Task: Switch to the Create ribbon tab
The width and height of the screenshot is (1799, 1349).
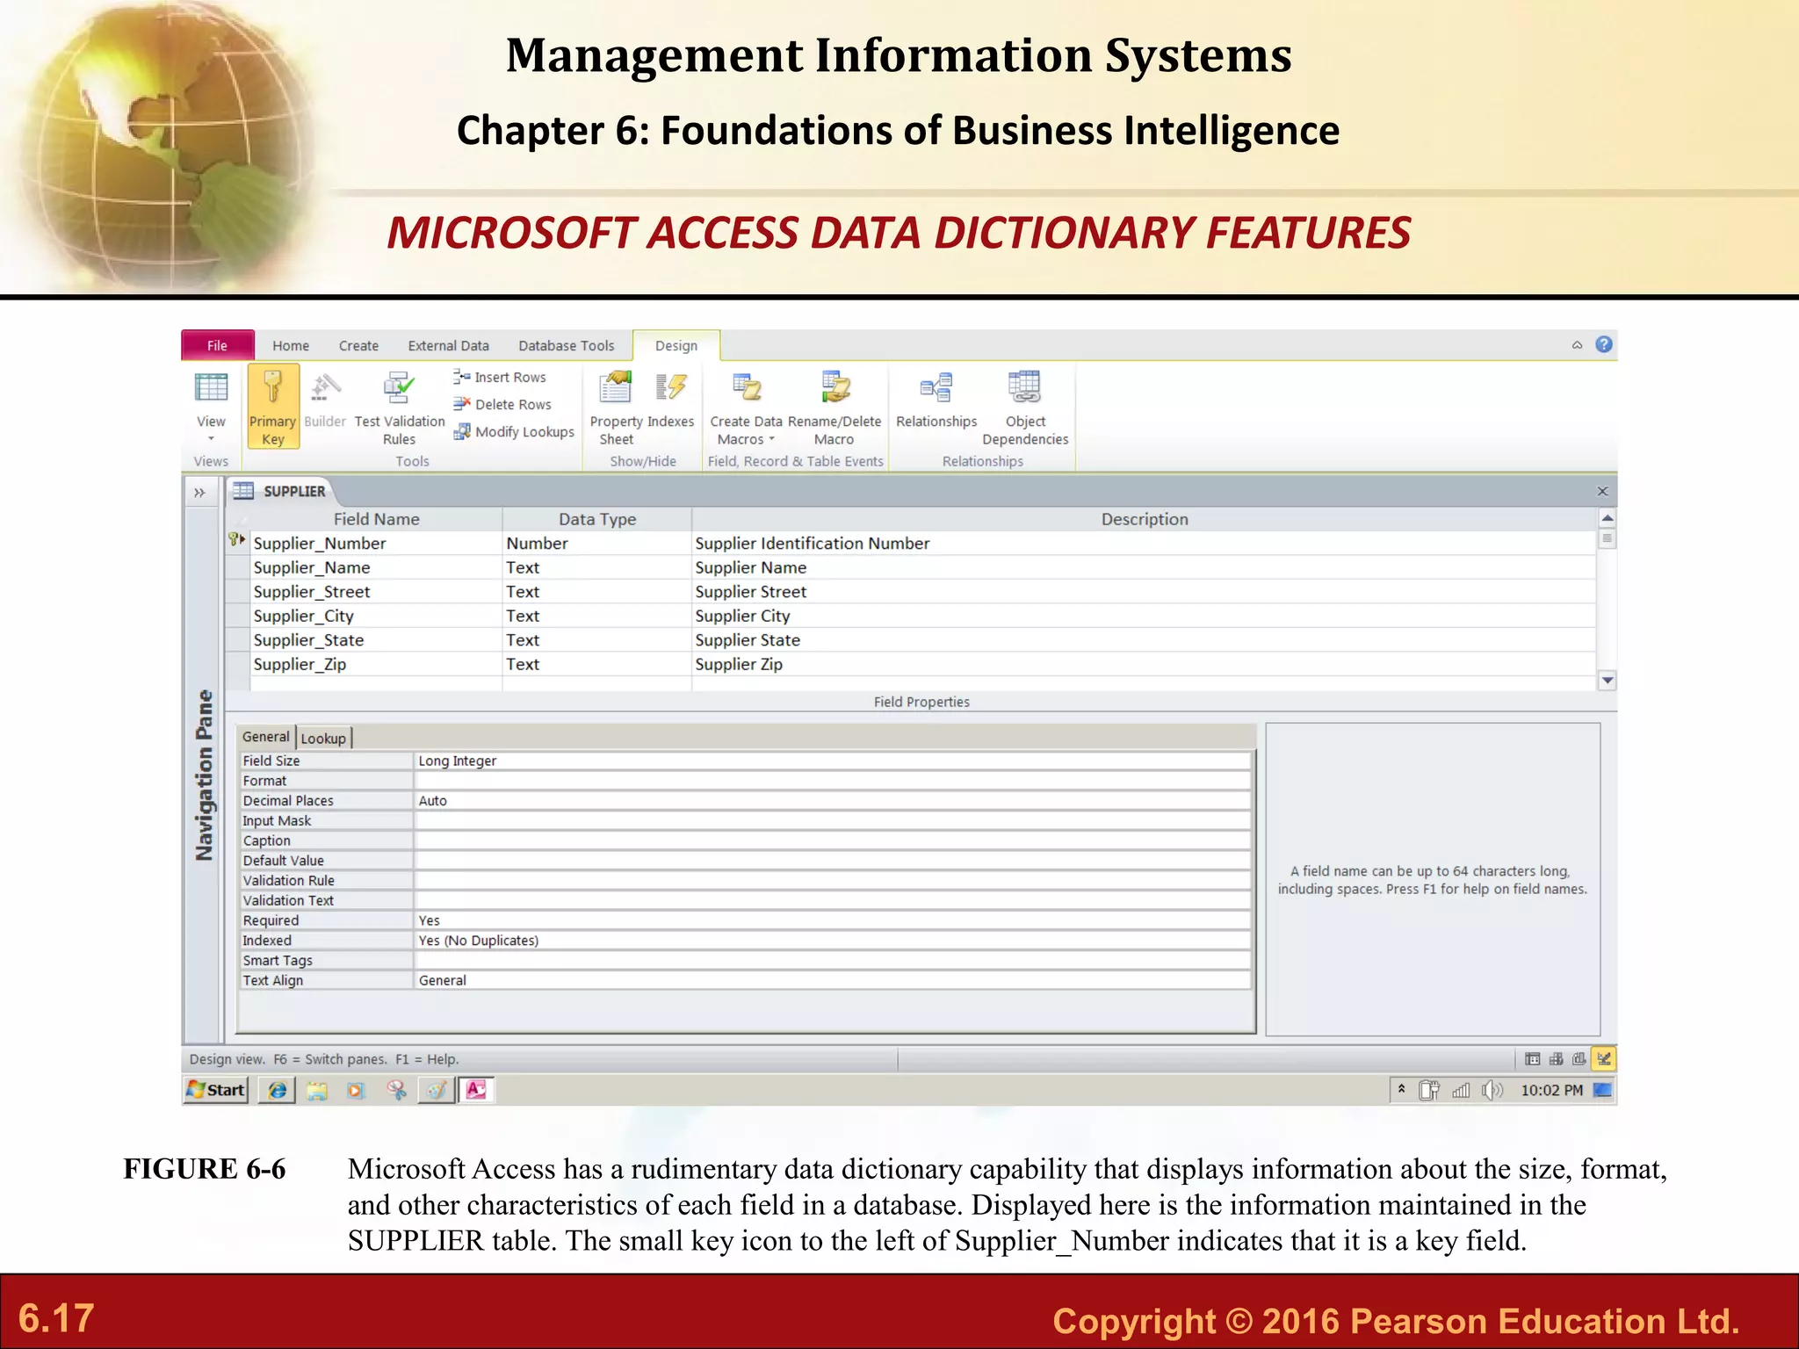Action: (x=358, y=346)
